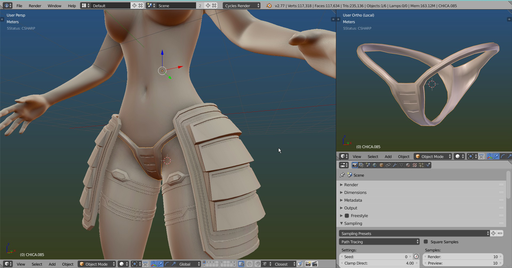
Task: Enable the Square Samples checkbox
Action: [x=426, y=242]
